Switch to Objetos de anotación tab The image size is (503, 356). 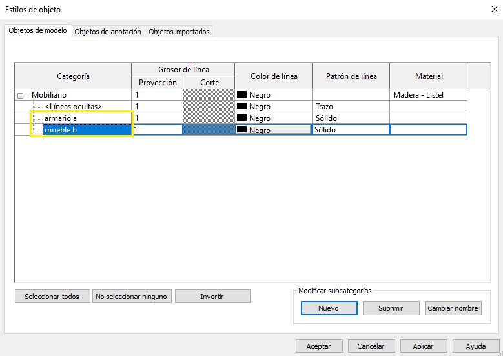click(x=108, y=32)
